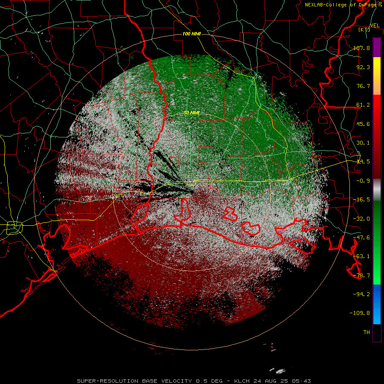Click the [KT] units label
This screenshot has height=384, width=384.
(364, 29)
